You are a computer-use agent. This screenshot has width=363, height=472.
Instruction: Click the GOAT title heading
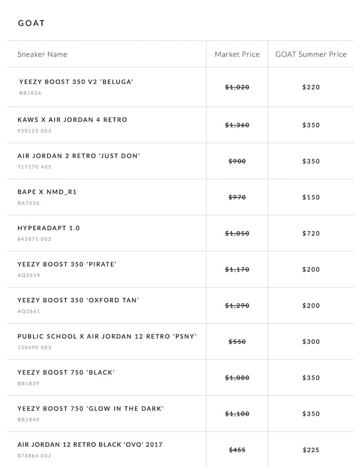[x=31, y=23]
